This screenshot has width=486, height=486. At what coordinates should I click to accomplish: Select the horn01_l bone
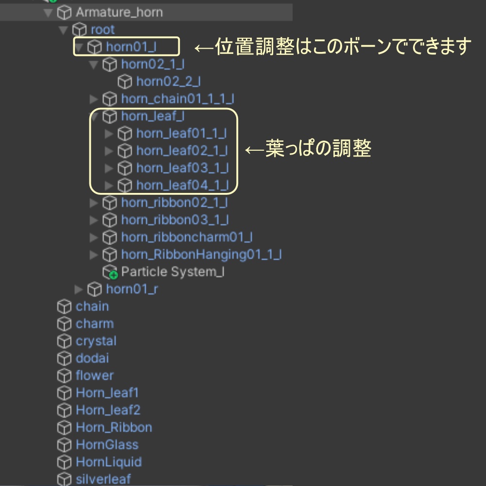pyautogui.click(x=132, y=47)
